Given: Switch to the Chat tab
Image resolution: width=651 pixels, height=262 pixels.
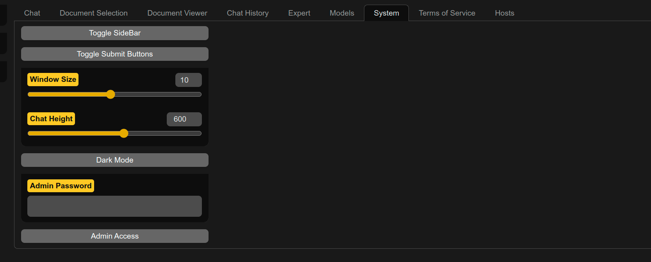Looking at the screenshot, I should pyautogui.click(x=32, y=13).
